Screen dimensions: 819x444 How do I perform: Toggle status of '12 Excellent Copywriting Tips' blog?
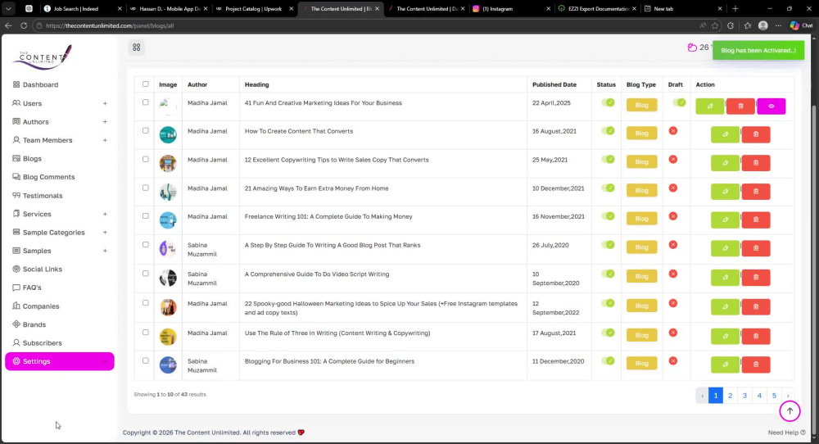coord(608,159)
